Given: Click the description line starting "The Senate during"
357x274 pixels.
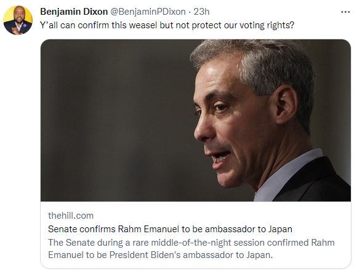Looking at the screenshot, I should [x=191, y=243].
